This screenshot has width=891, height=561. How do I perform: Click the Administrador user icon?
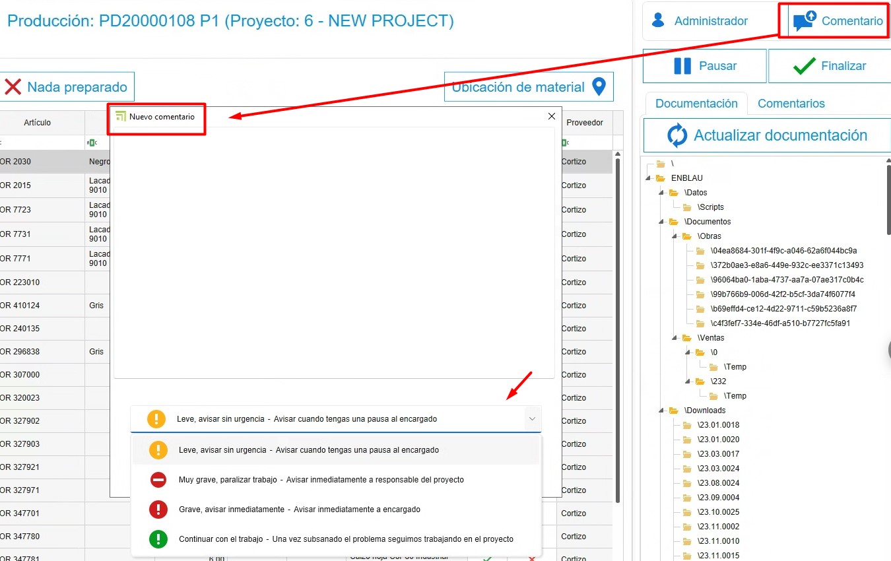click(658, 20)
